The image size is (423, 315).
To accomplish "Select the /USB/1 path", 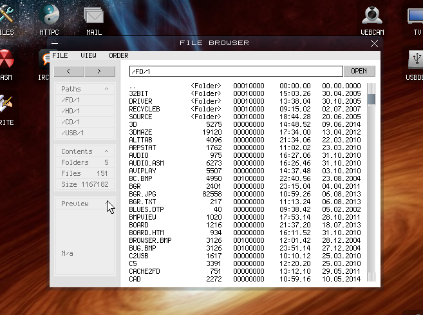I will pyautogui.click(x=85, y=133).
